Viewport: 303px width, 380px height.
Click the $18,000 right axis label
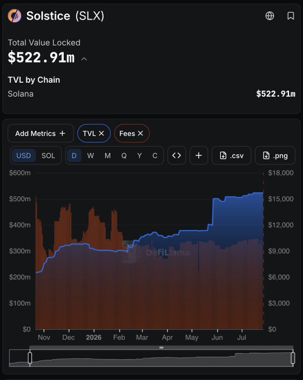281,173
